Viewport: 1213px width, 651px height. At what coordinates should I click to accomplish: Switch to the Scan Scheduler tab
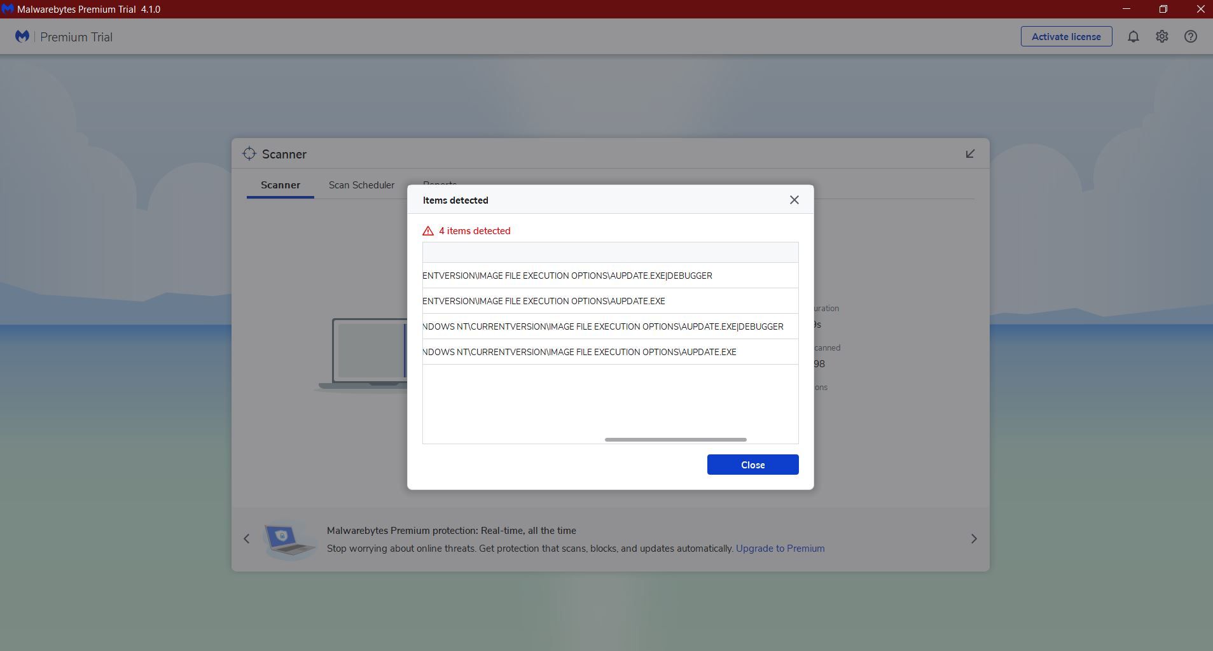click(361, 185)
